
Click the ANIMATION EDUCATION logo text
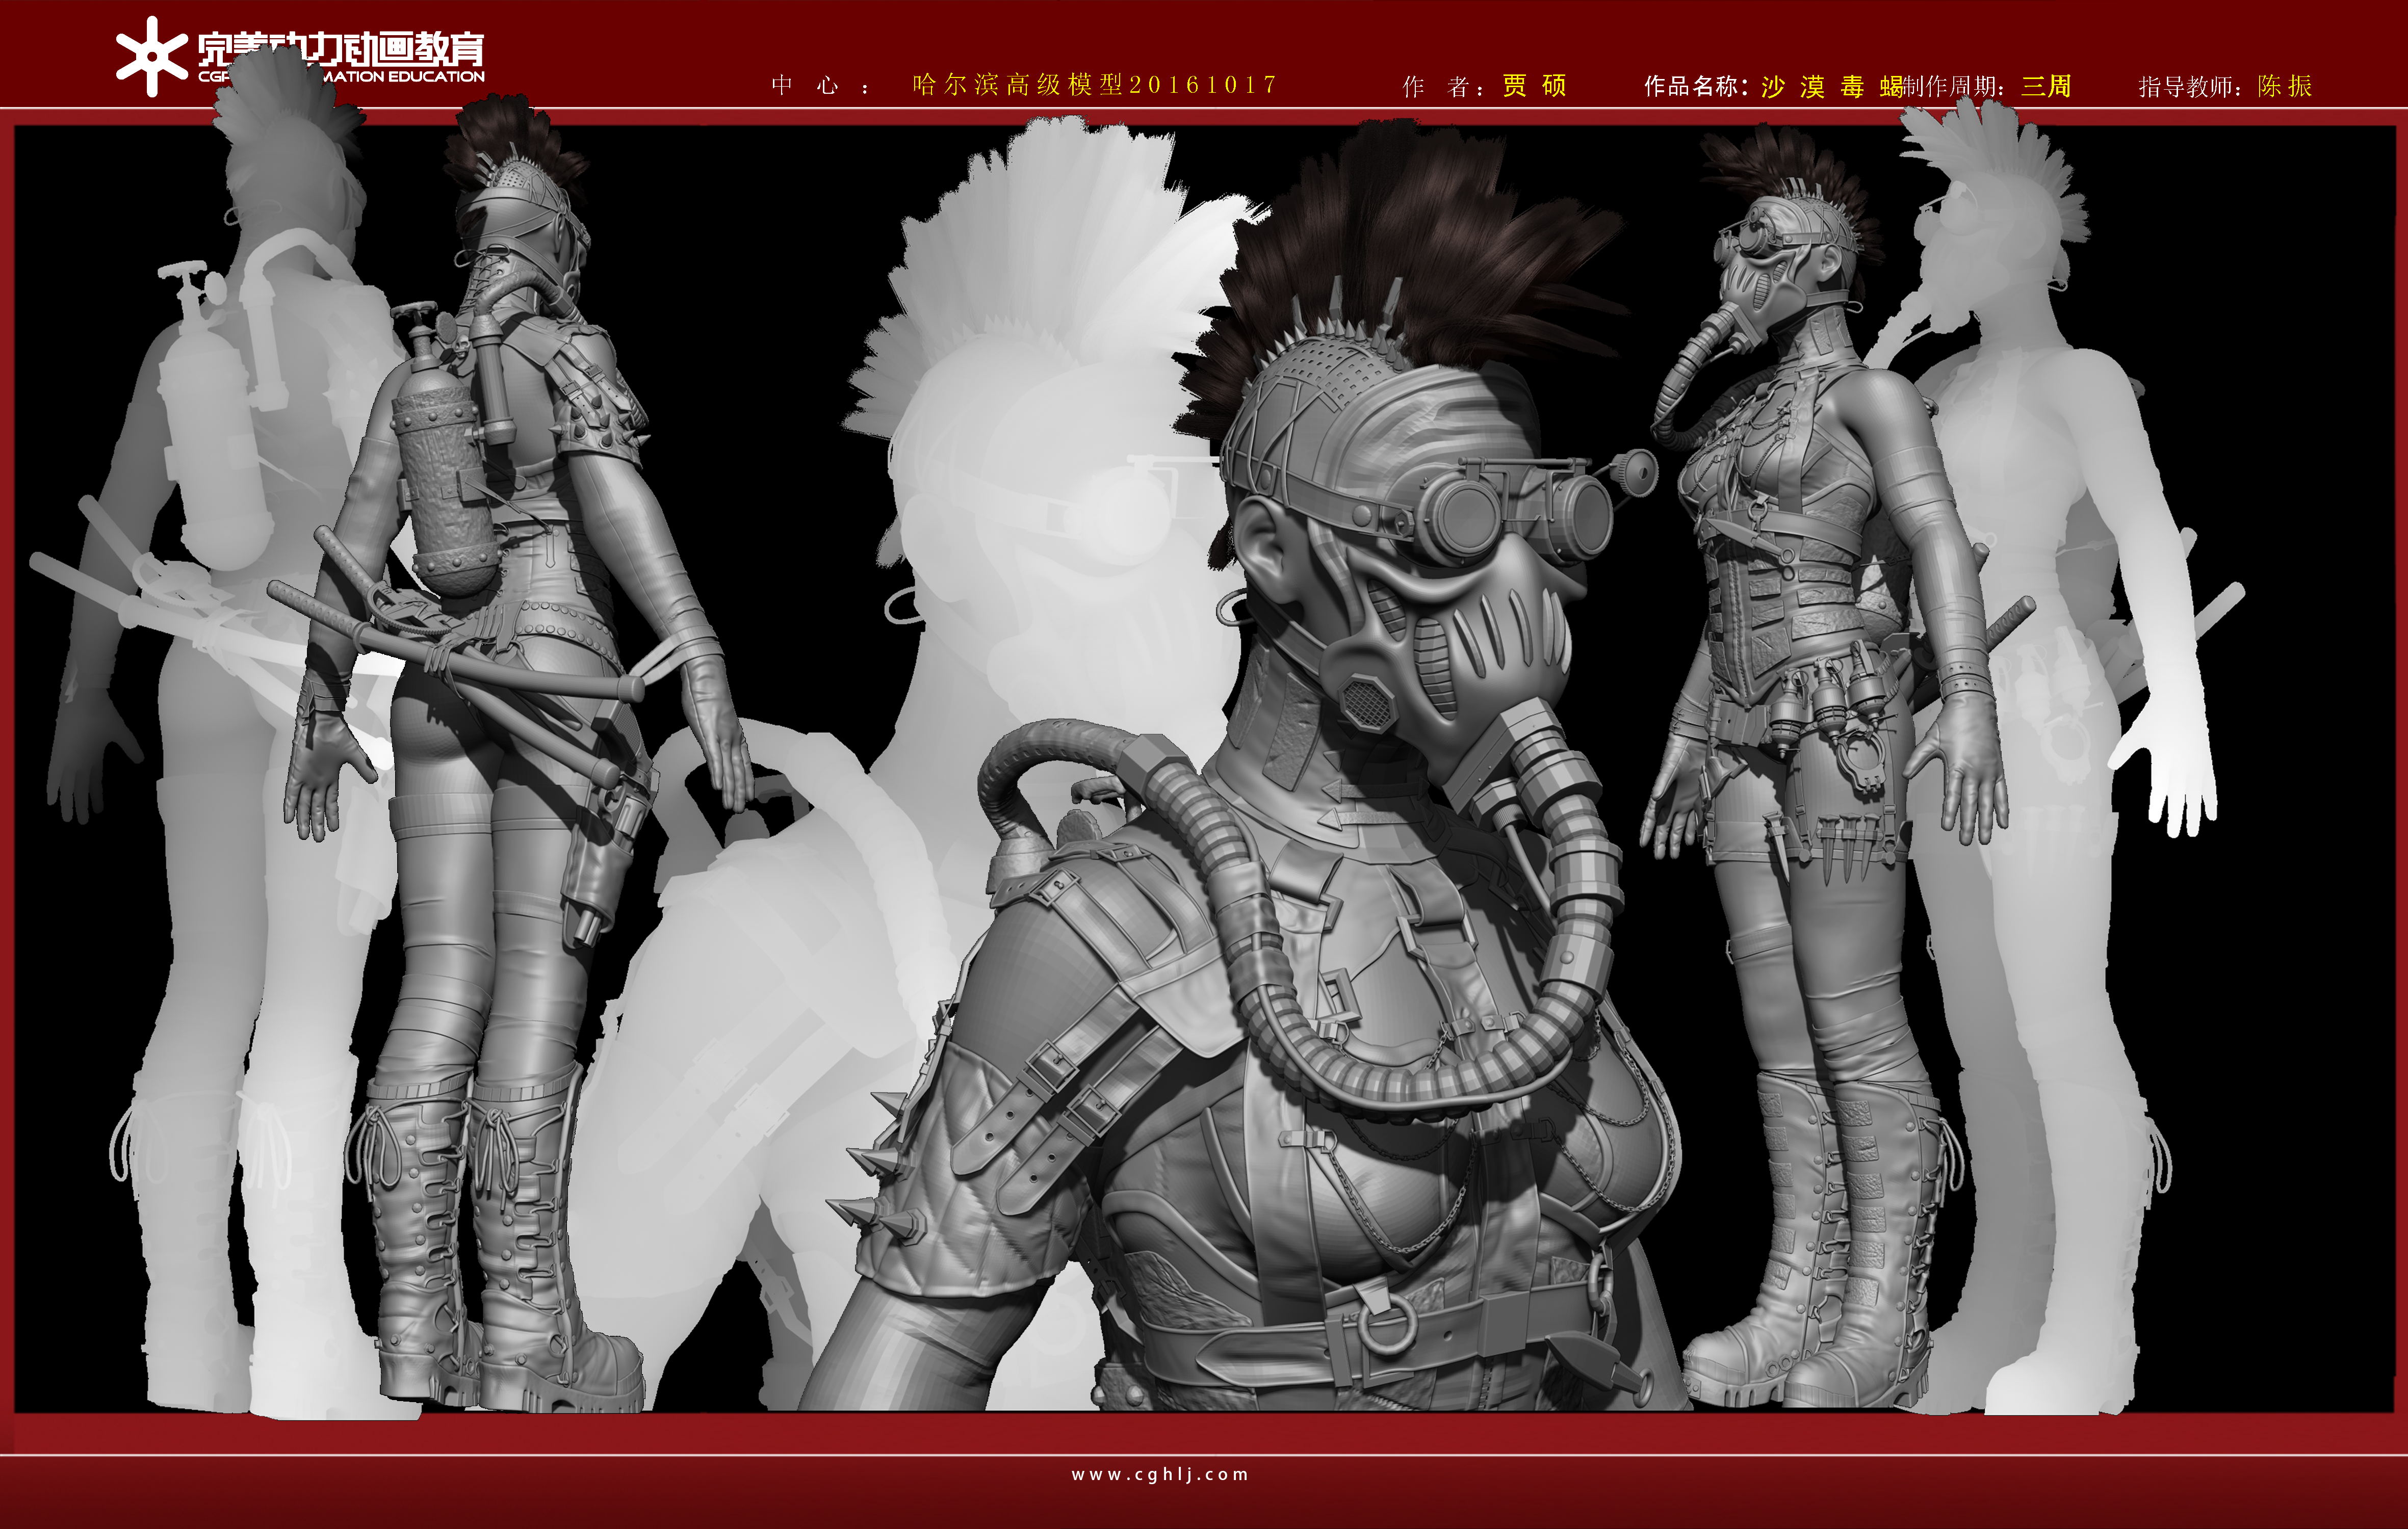[405, 76]
